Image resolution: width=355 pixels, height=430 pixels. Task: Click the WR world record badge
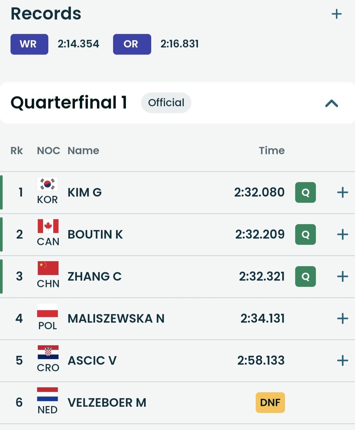pyautogui.click(x=29, y=44)
